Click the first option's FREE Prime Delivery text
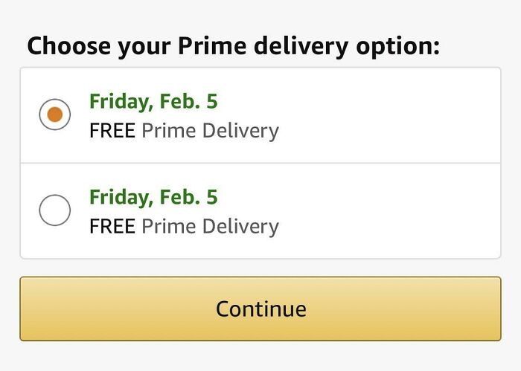The width and height of the screenshot is (521, 371). point(184,132)
